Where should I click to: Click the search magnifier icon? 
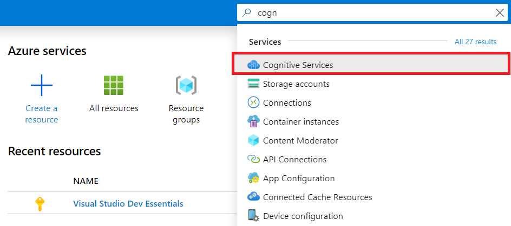[247, 12]
